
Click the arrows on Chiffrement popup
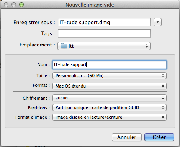[163, 98]
